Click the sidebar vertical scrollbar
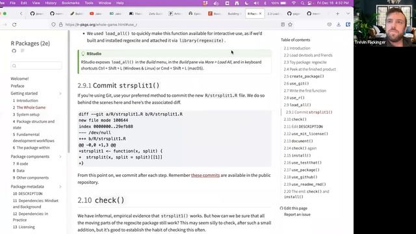This screenshot has height=234, width=416. click(x=69, y=92)
